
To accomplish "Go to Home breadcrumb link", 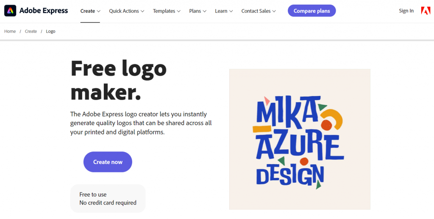I will tap(10, 31).
